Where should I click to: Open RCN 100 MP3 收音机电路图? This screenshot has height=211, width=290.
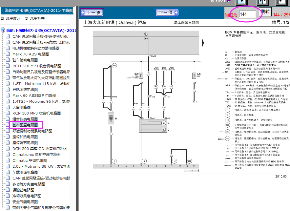pos(36,113)
